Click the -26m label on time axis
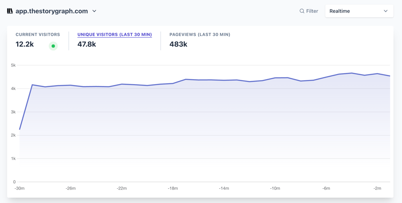Screen dimensions: 402x203 [71, 188]
